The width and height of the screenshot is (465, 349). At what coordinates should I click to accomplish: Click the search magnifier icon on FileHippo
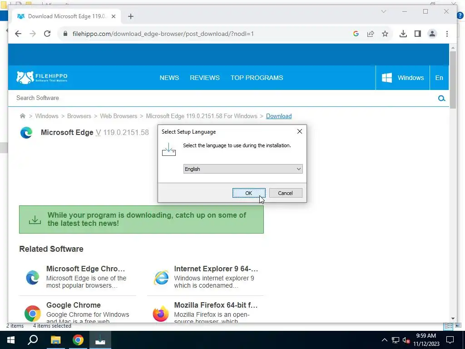pyautogui.click(x=441, y=98)
